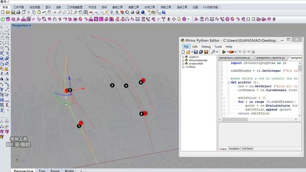This screenshot has width=306, height=172.
Task: Open file via Rhino standard toolbar folder icon
Action: pos(8,12)
